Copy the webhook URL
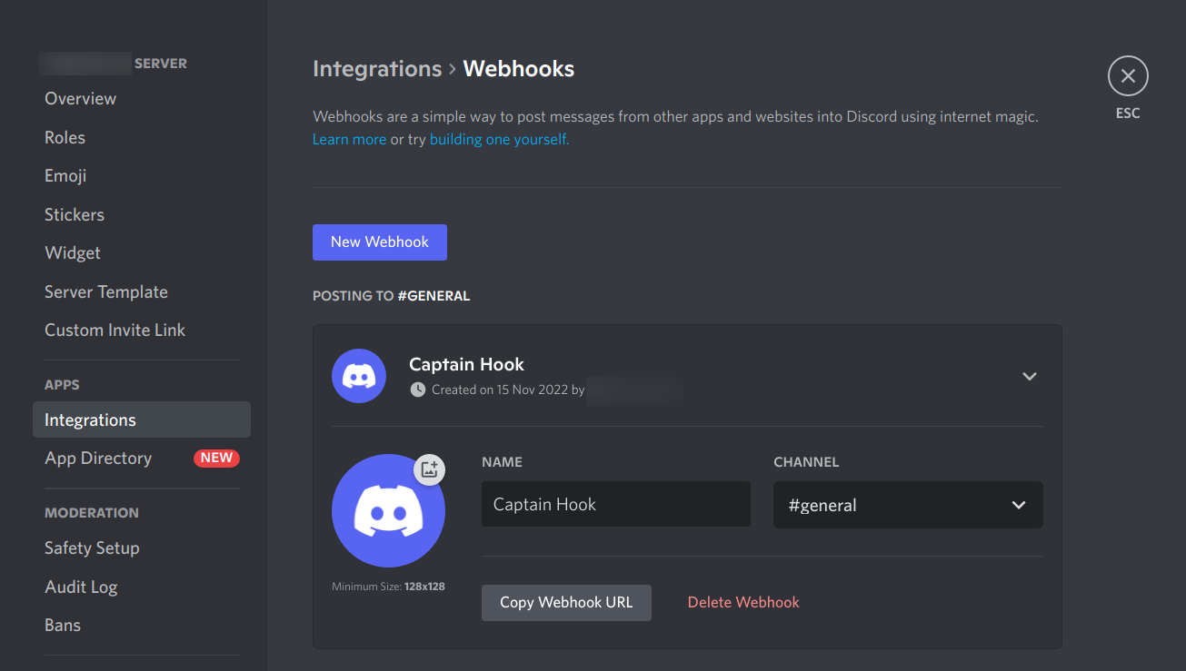The image size is (1186, 671). 565,602
